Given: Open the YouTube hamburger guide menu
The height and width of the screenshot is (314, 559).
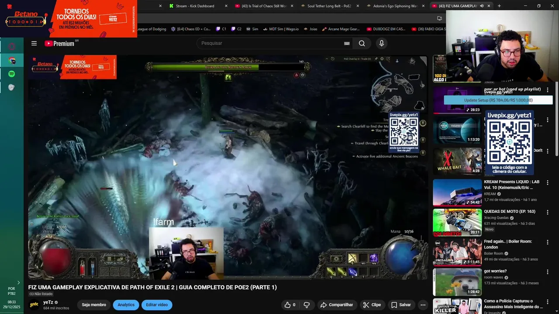Looking at the screenshot, I should (34, 43).
